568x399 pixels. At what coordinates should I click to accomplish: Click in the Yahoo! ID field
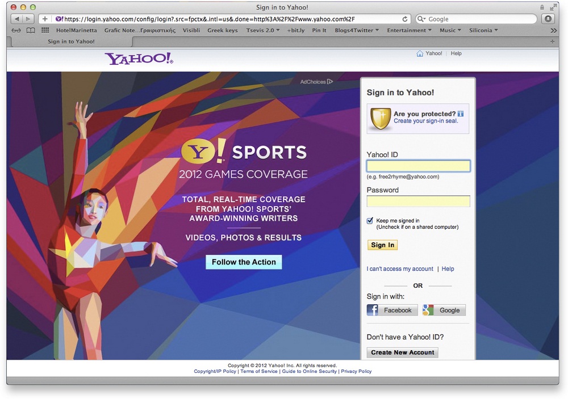[419, 166]
